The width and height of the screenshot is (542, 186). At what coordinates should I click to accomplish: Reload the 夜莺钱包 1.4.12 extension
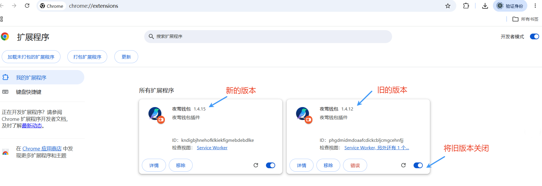403,165
